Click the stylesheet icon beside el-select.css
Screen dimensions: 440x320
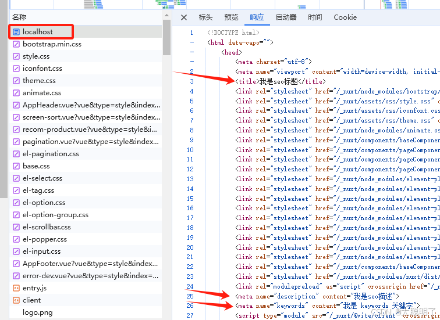(x=16, y=178)
